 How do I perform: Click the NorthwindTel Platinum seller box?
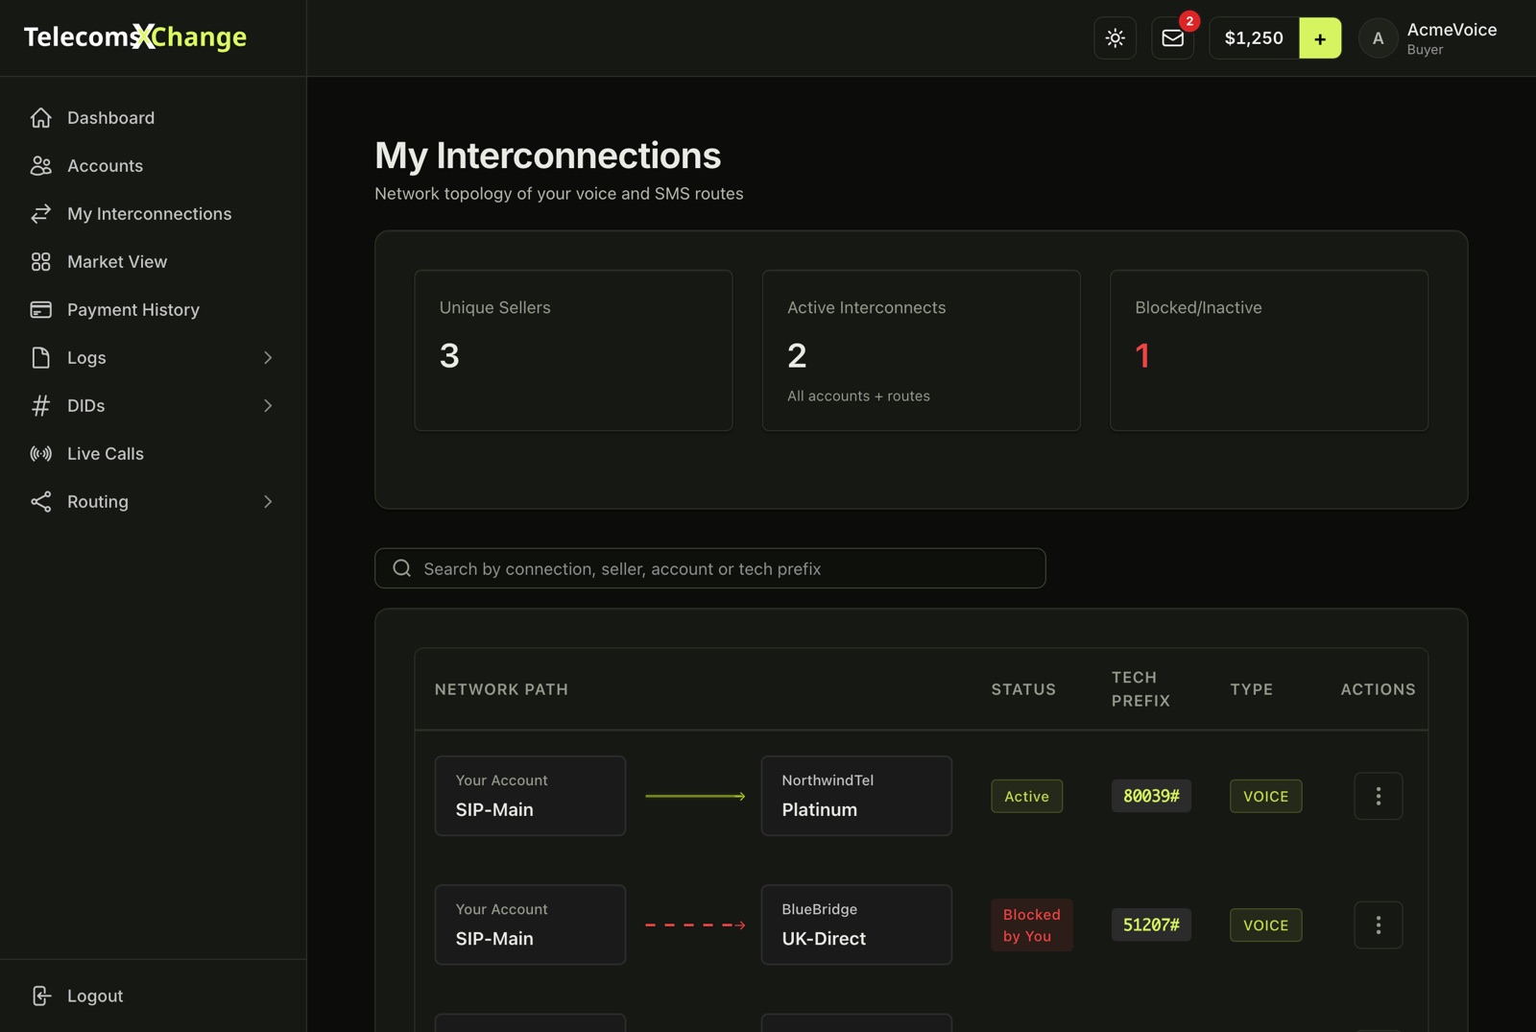(856, 796)
